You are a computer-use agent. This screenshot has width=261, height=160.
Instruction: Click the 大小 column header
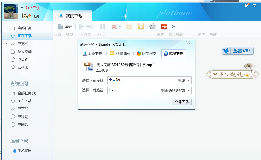(x=100, y=35)
